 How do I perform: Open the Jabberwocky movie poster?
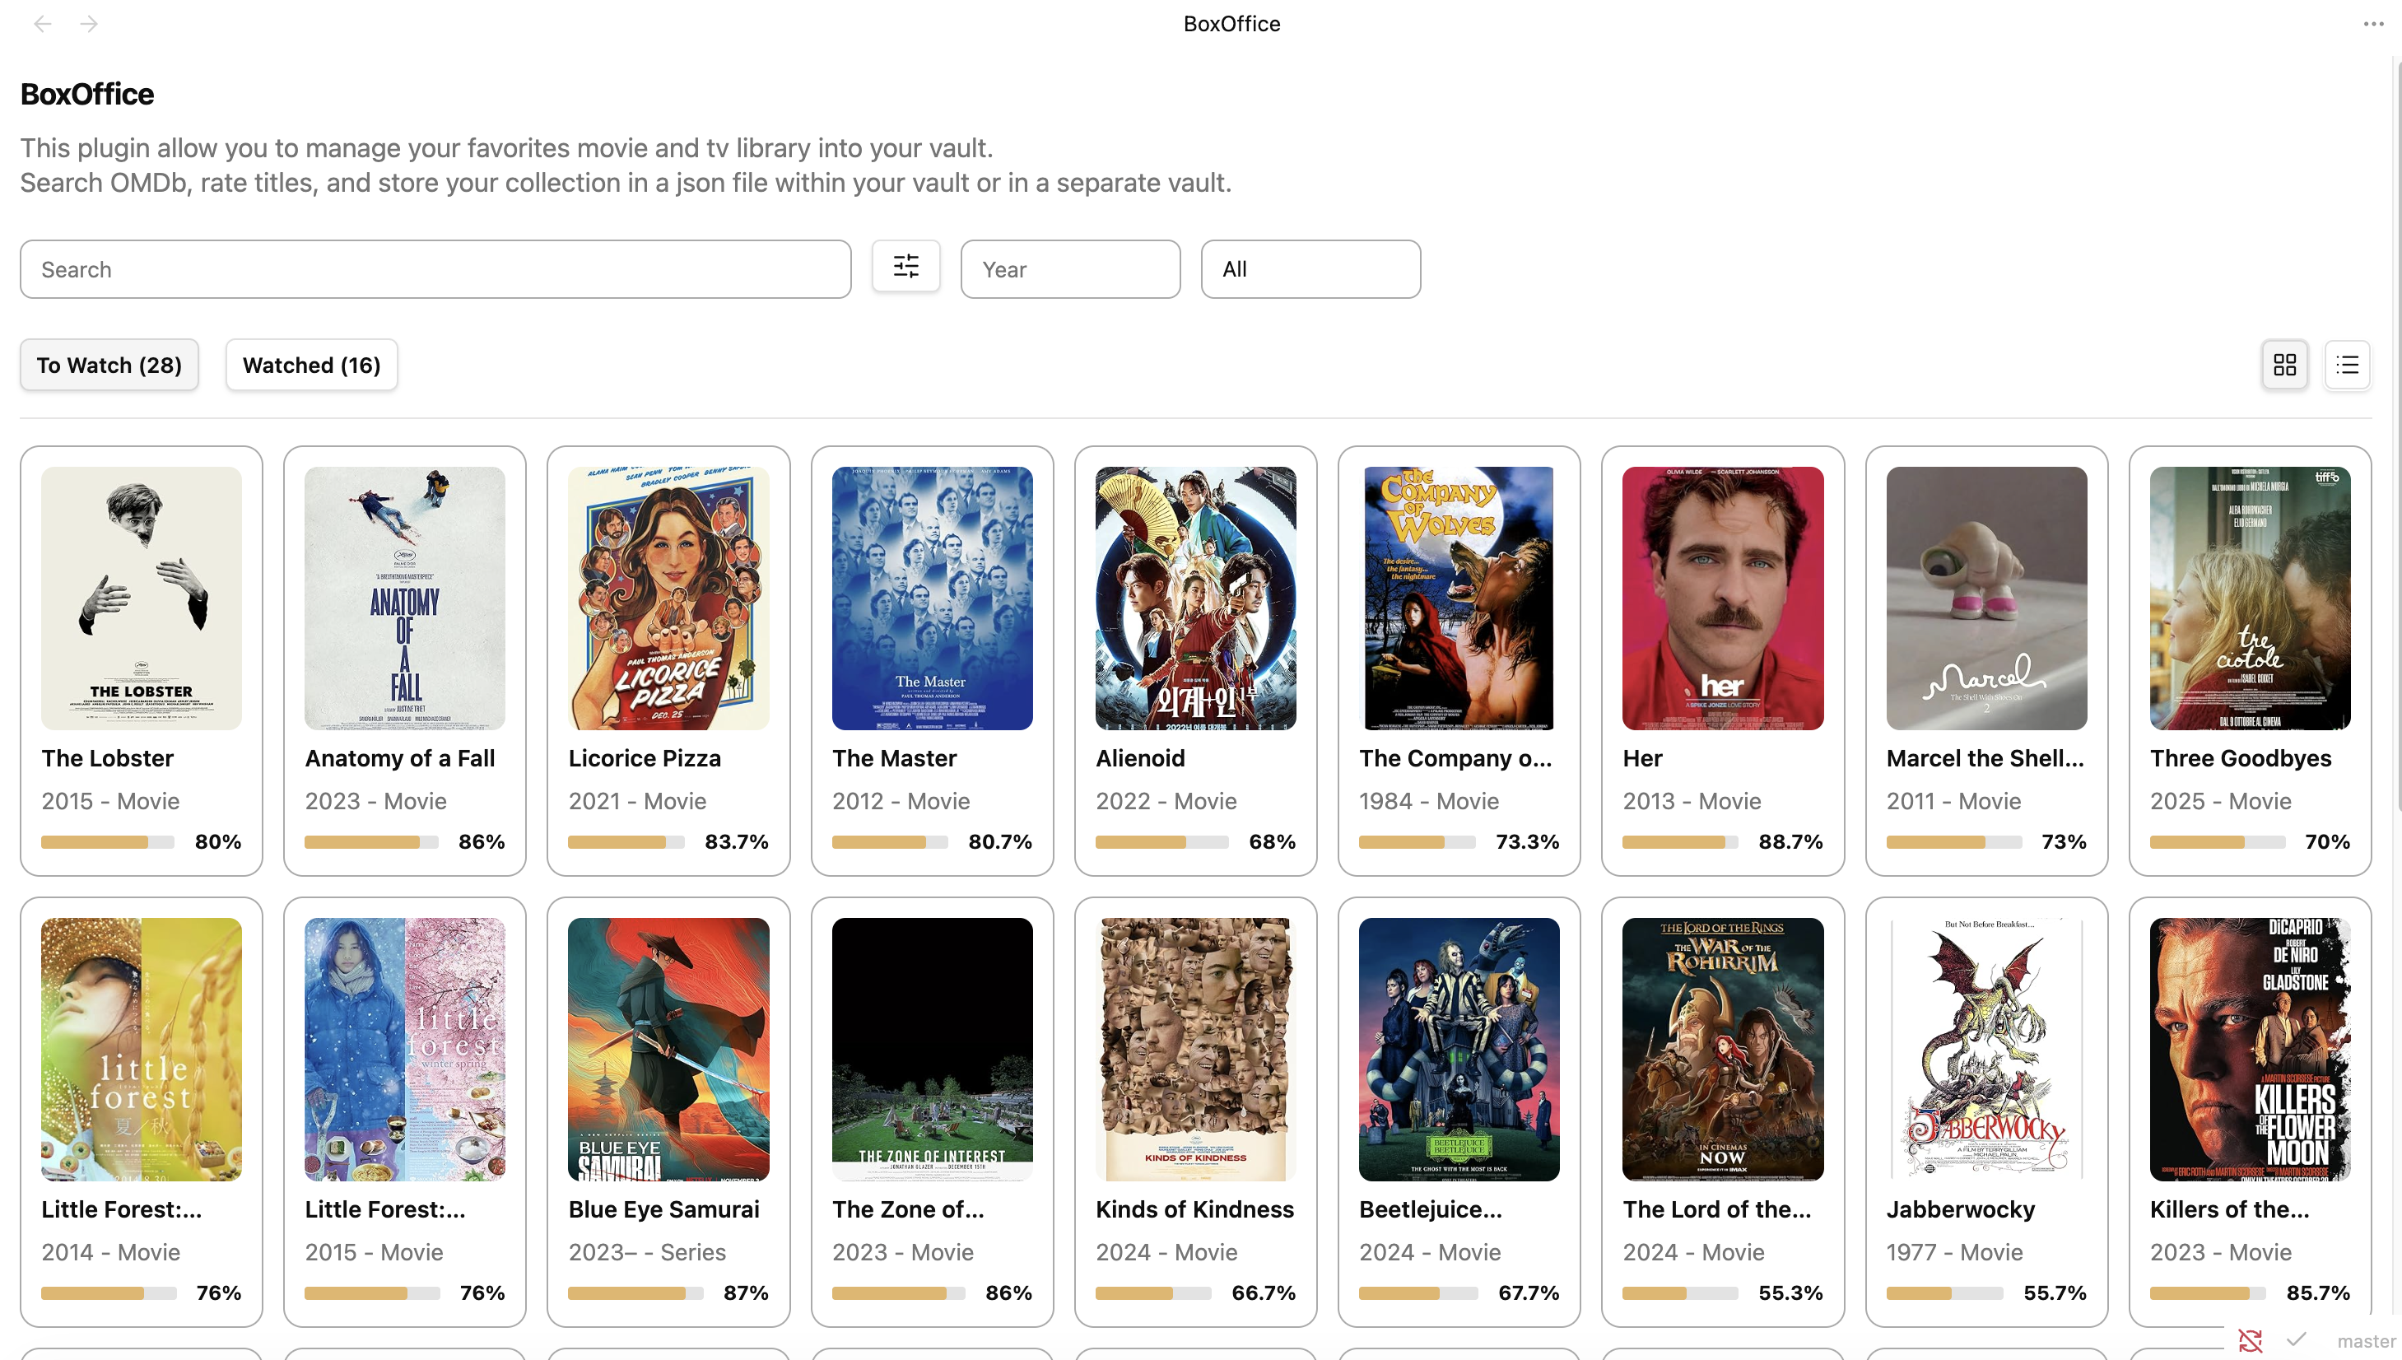(1985, 1048)
